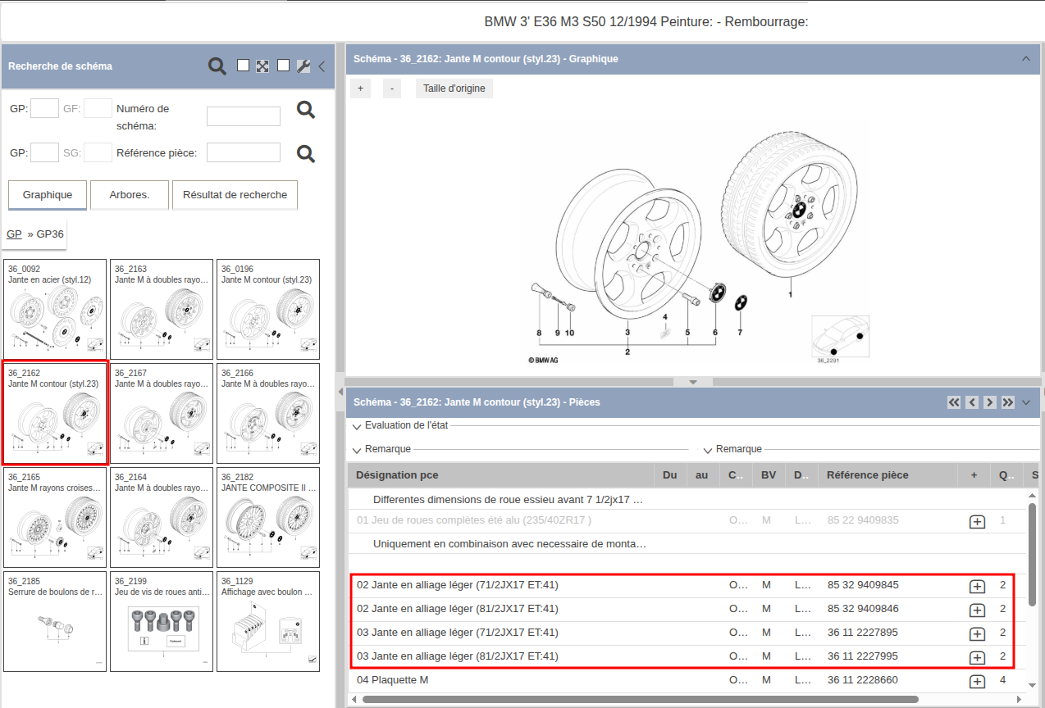Click the down-arrow handle below the diagram
Viewport: 1045px width, 708px height.
point(693,382)
